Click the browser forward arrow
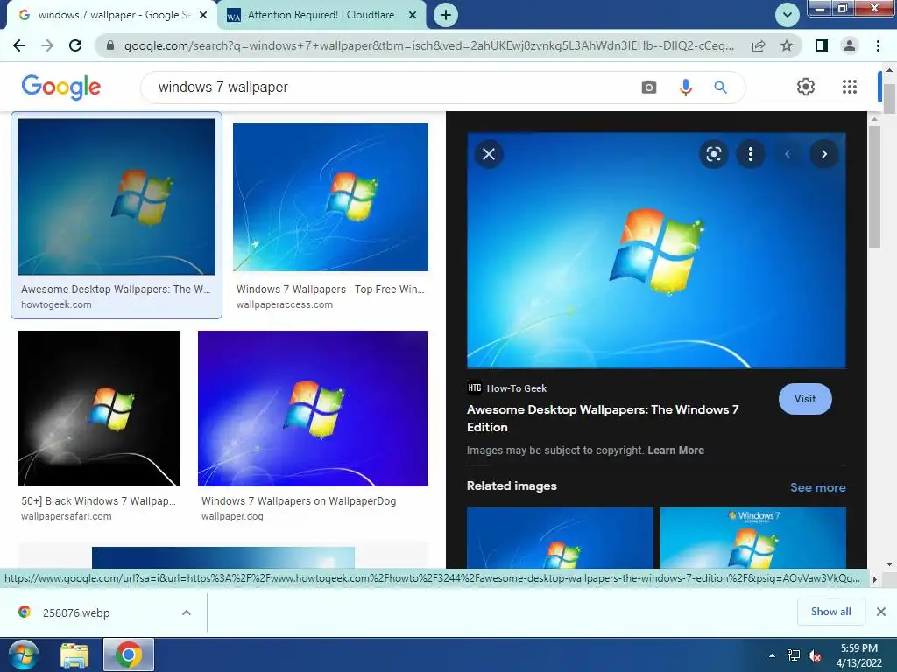The image size is (897, 672). [47, 45]
